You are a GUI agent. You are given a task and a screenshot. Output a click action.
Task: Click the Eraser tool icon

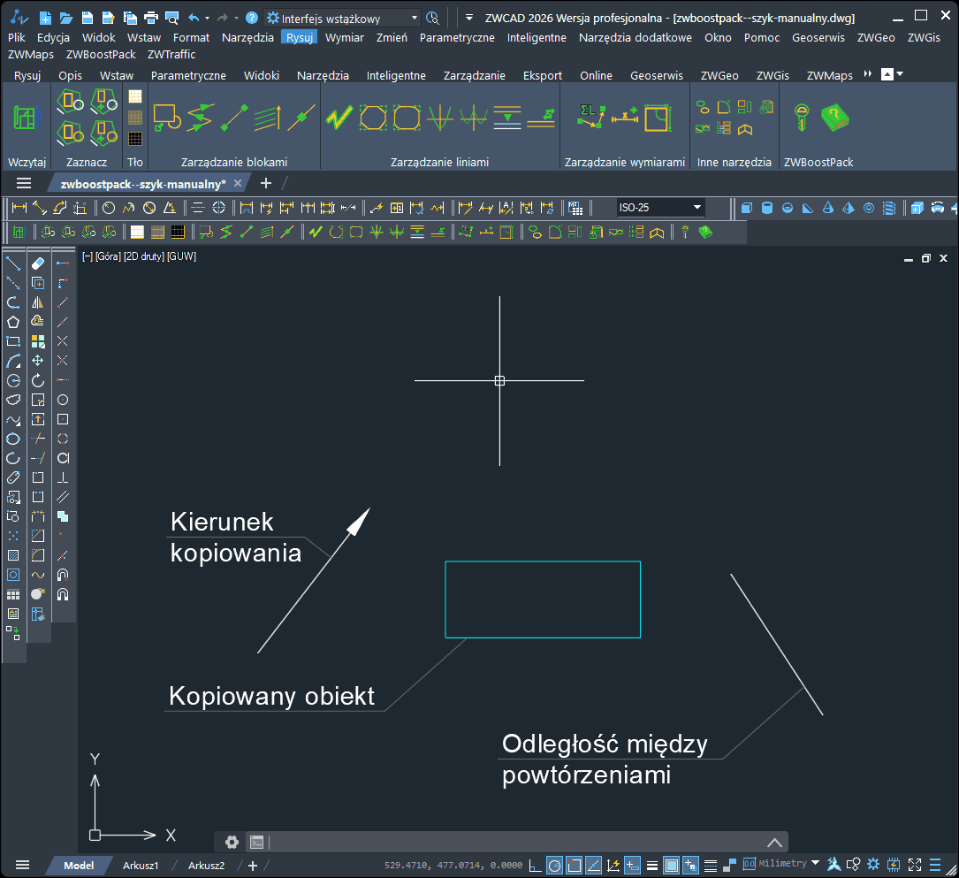pos(38,263)
